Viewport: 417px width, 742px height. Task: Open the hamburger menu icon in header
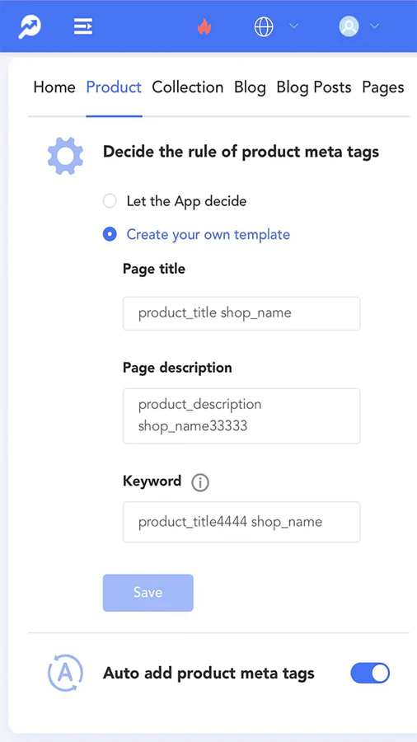coord(83,26)
